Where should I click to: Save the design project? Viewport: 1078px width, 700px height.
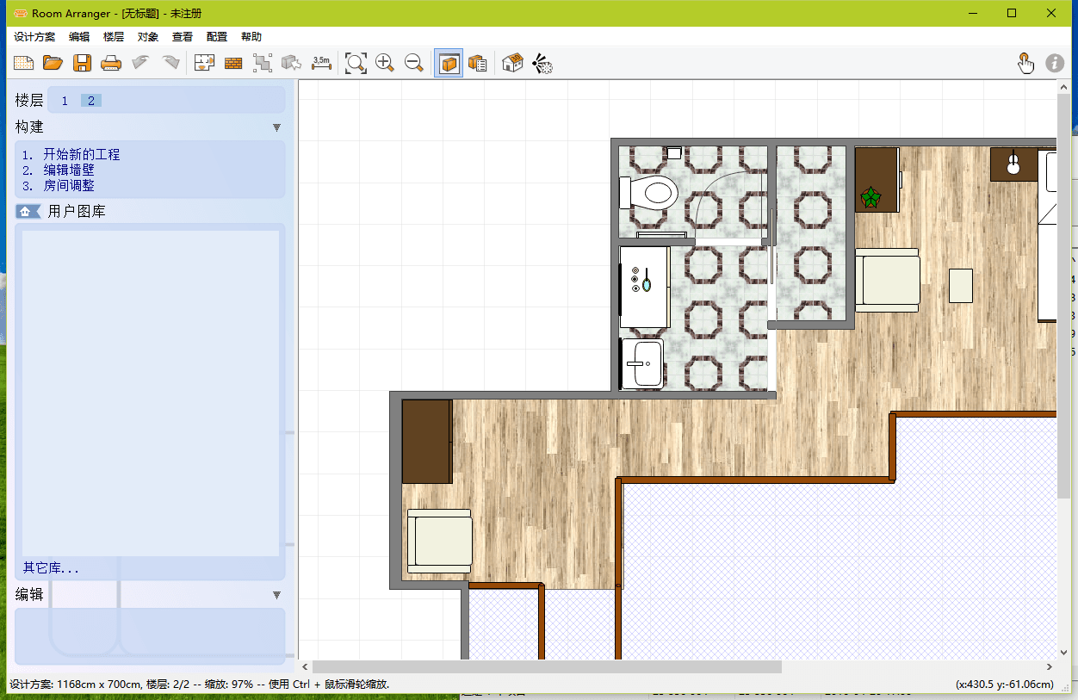(x=82, y=62)
